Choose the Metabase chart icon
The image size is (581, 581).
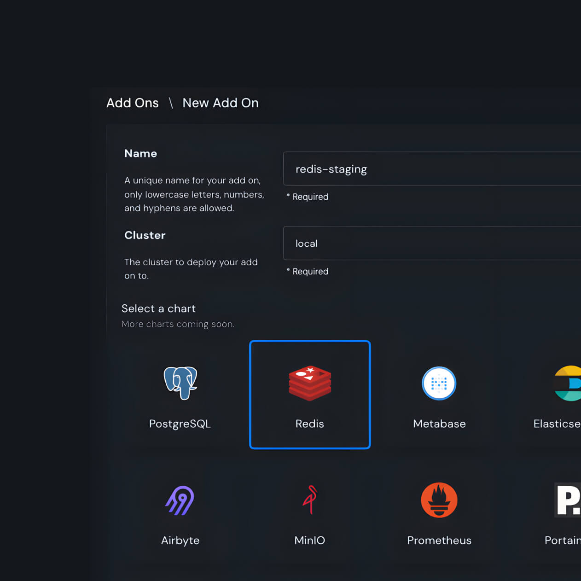click(439, 383)
